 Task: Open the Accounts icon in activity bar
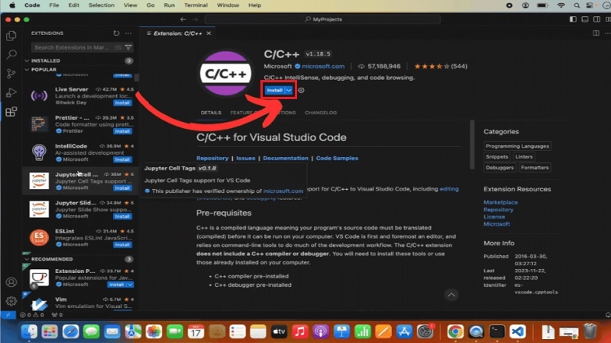(x=11, y=282)
